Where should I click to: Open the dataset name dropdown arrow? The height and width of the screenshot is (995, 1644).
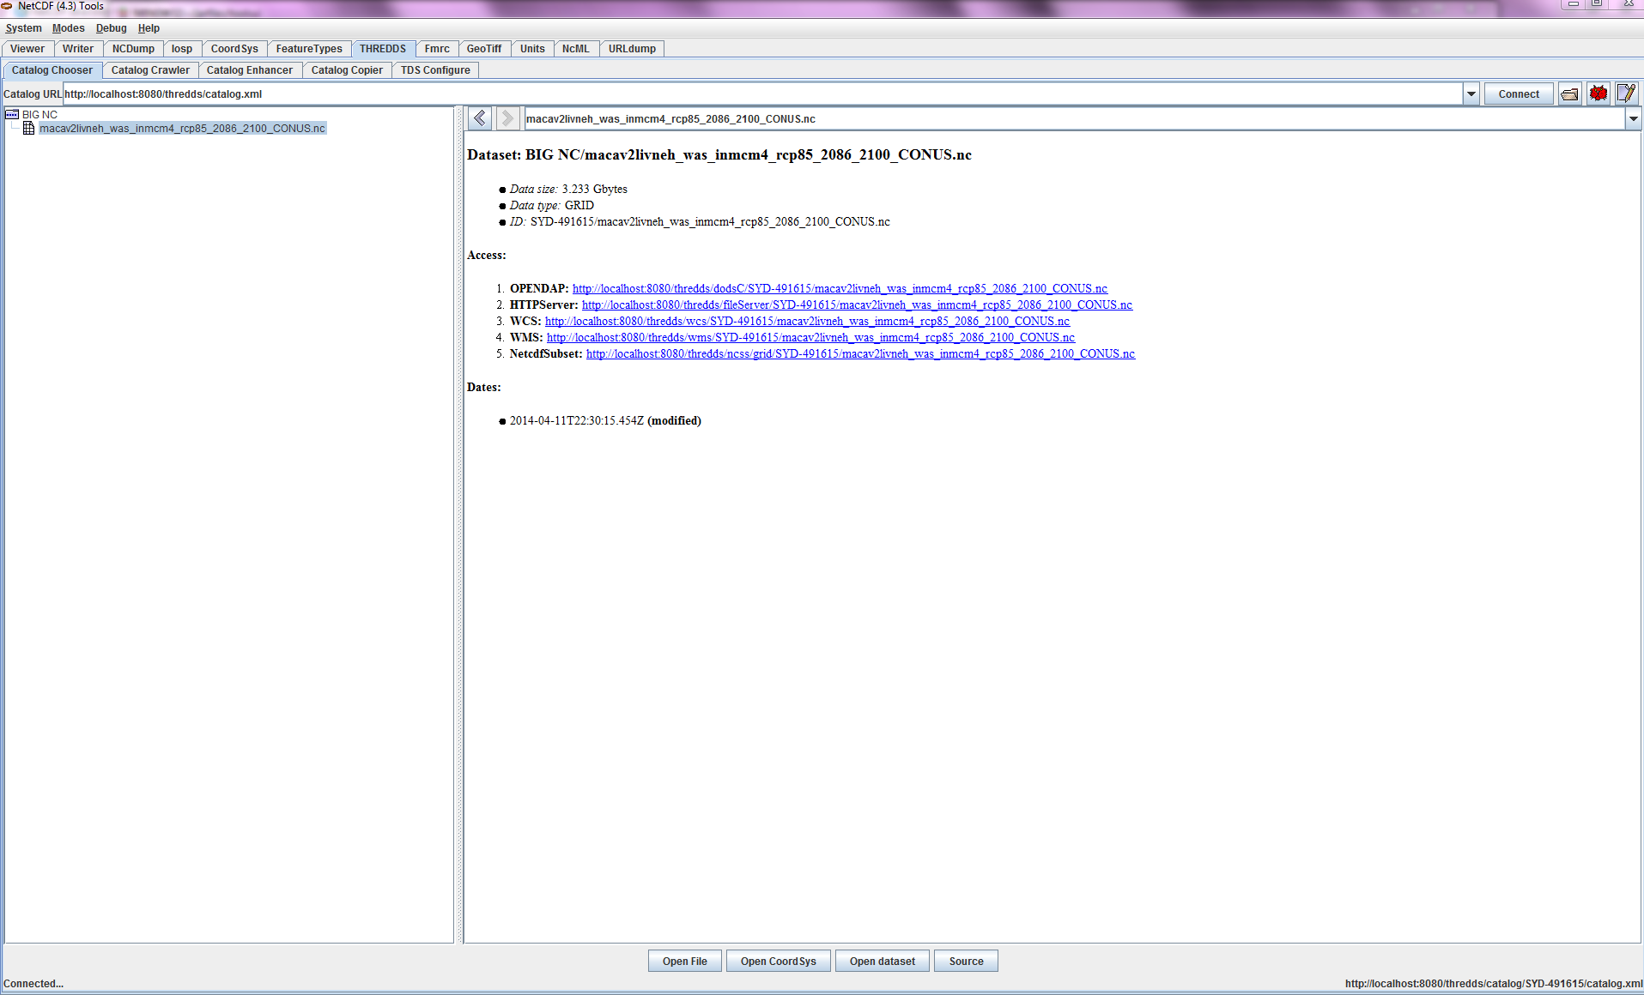point(1633,119)
